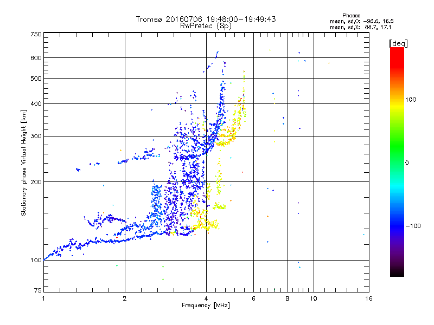Click the '300' height axis label
Image resolution: width=434 pixels, height=325 pixels.
36,136
